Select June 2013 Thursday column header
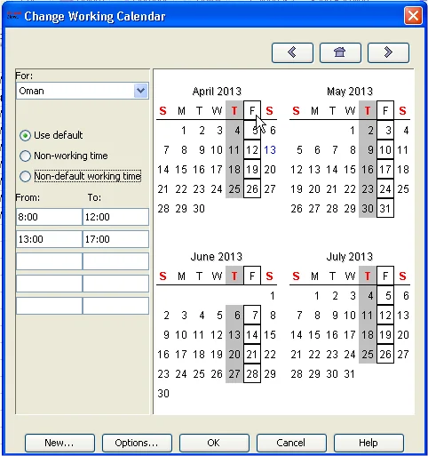The height and width of the screenshot is (456, 428). click(x=234, y=276)
